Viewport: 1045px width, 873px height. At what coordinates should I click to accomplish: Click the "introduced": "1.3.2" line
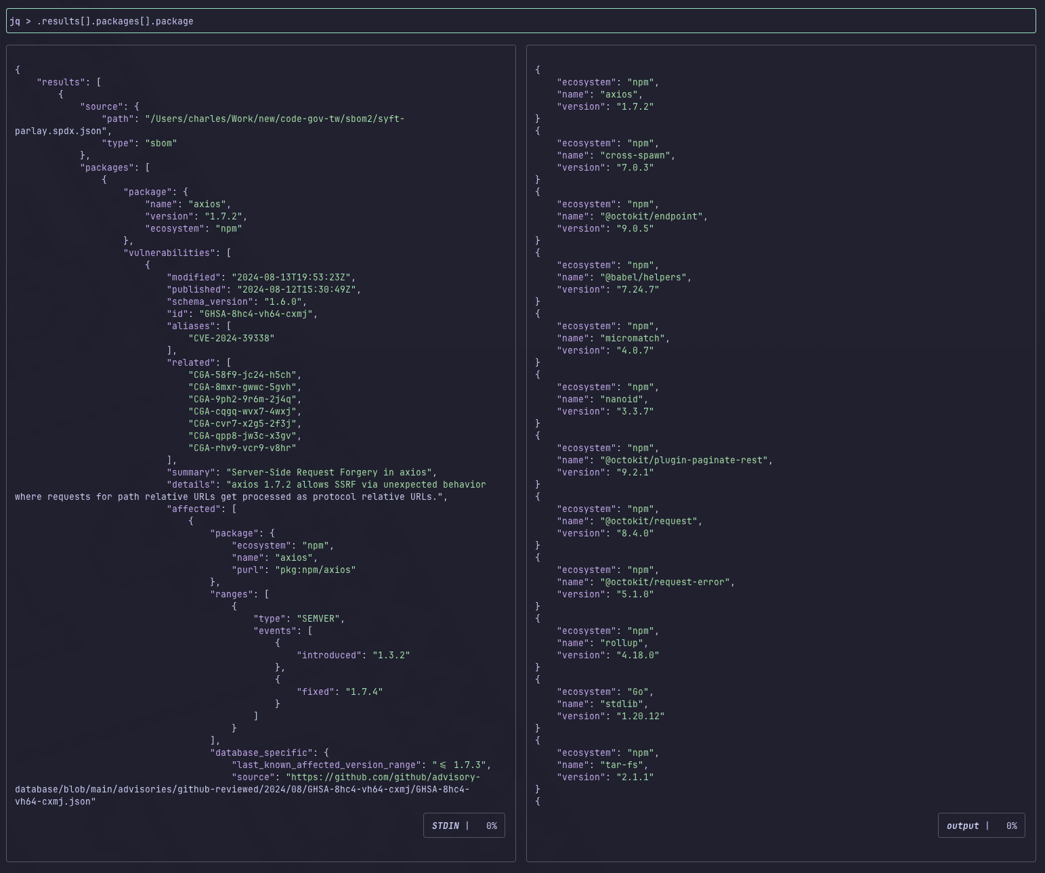pos(354,655)
